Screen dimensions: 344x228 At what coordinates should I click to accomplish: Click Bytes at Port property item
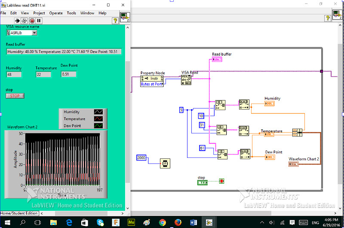pos(152,84)
